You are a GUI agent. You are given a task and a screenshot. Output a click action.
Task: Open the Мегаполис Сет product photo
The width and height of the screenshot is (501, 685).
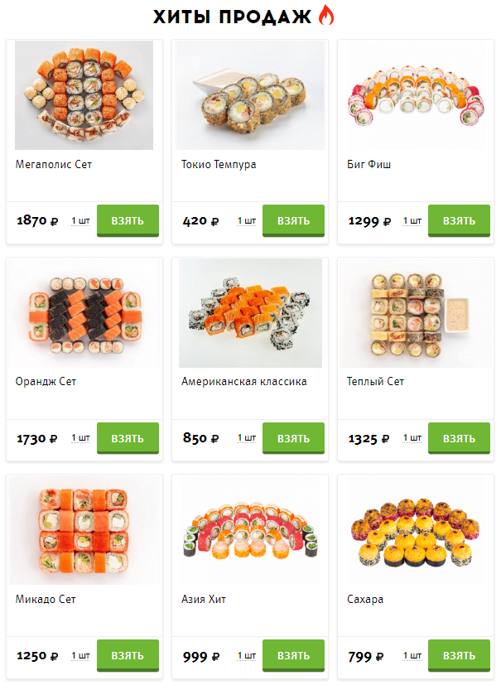pos(84,95)
